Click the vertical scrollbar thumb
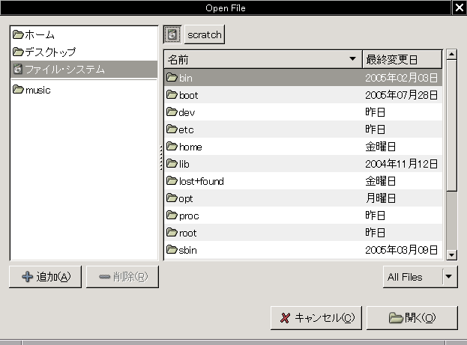 [451, 126]
